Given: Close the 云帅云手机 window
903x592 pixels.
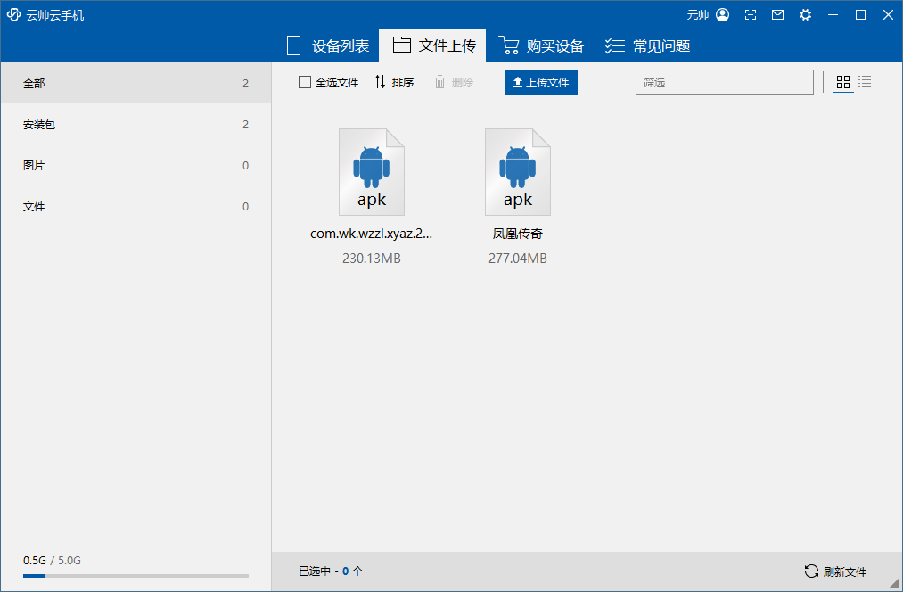Looking at the screenshot, I should pos(888,15).
